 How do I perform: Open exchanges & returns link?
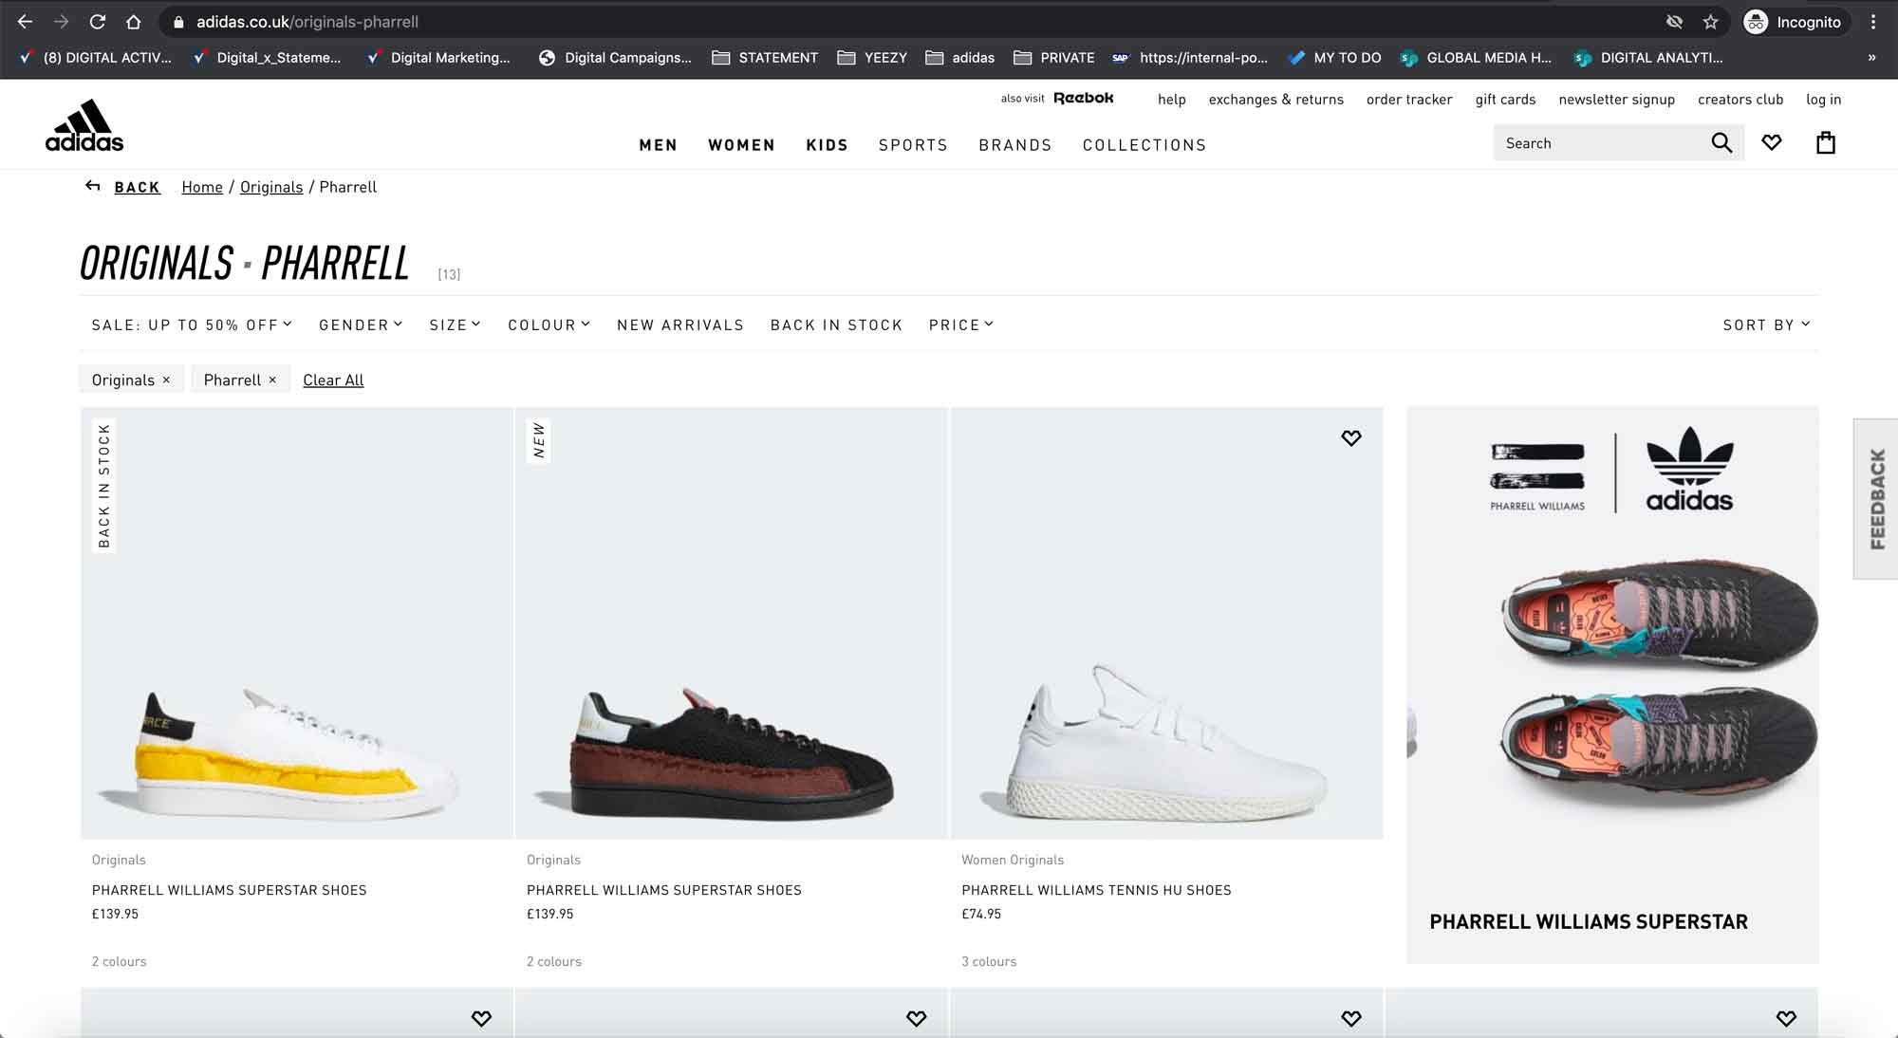coord(1276,100)
